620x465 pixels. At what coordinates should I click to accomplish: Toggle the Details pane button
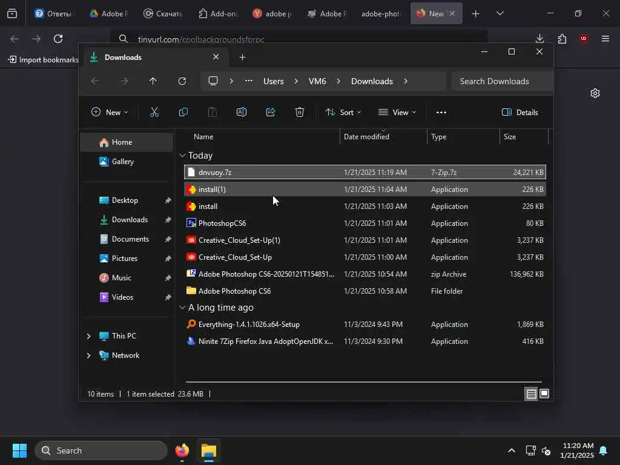click(x=519, y=112)
